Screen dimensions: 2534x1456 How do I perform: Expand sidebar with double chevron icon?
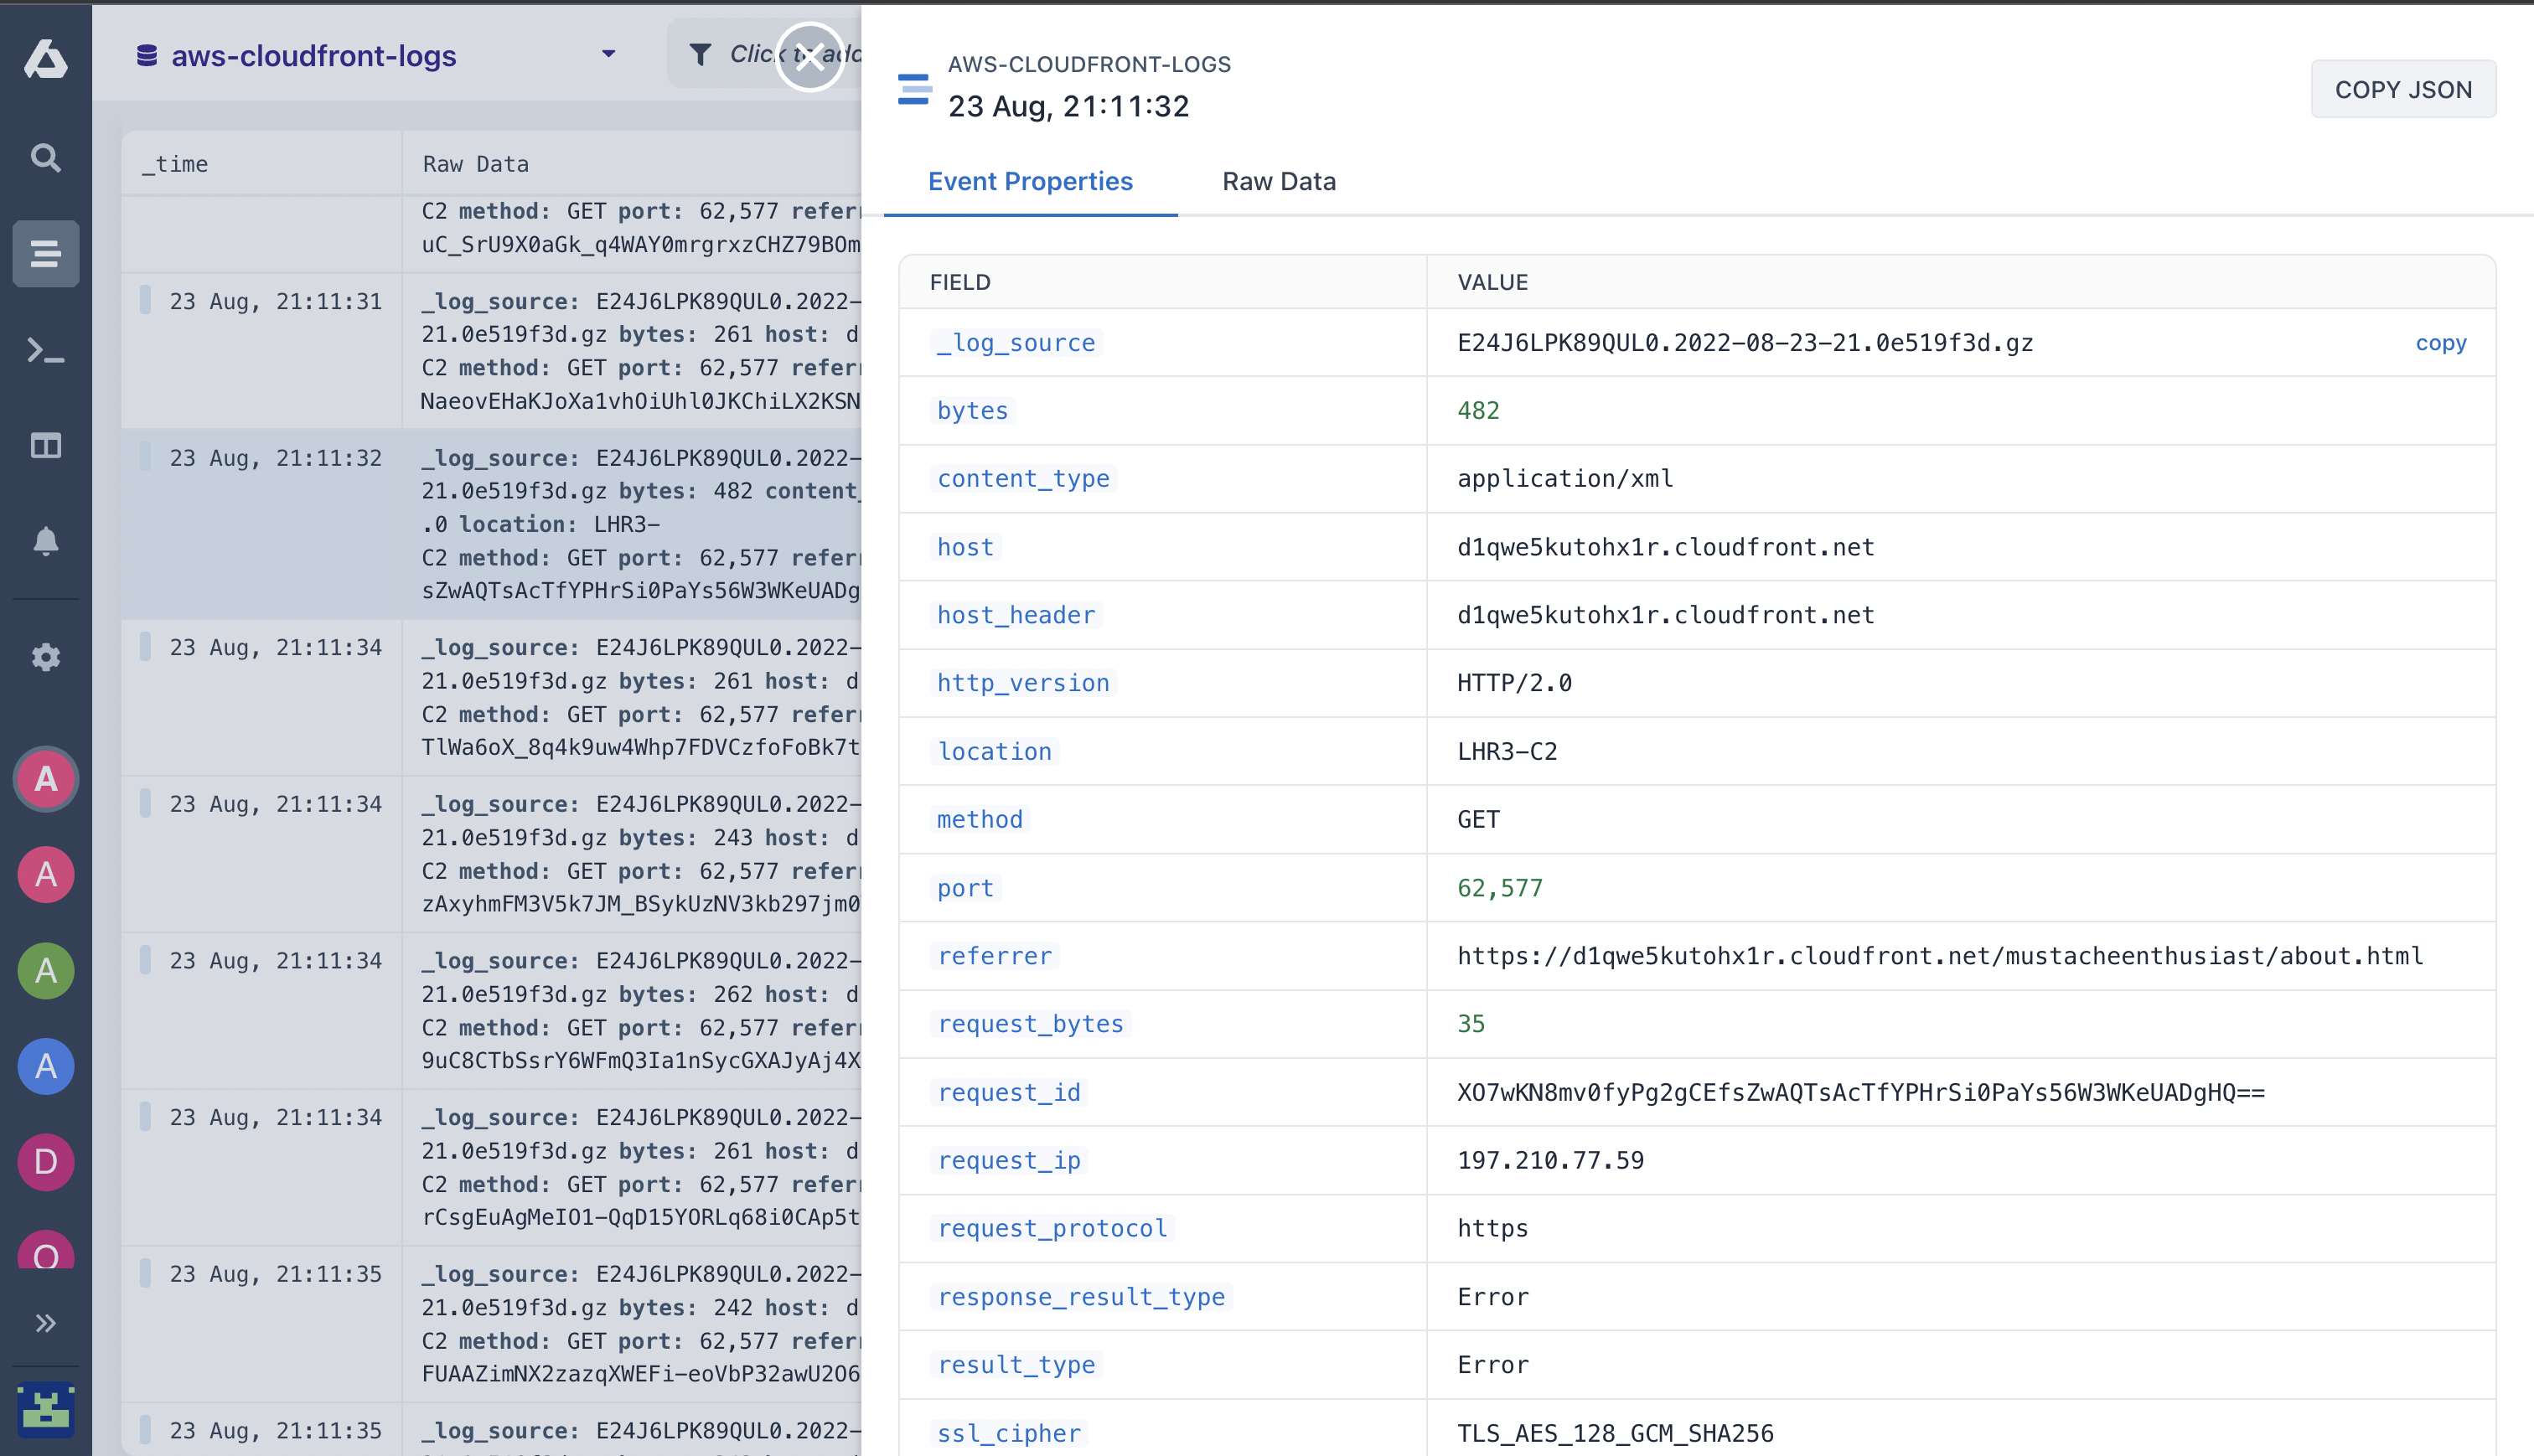(45, 1324)
